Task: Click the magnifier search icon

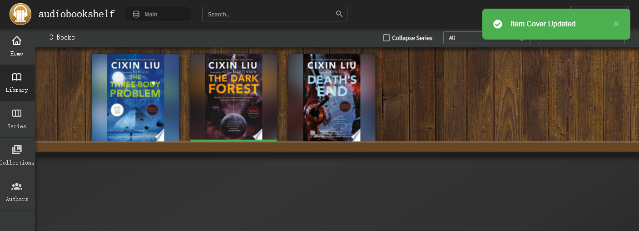Action: point(339,14)
